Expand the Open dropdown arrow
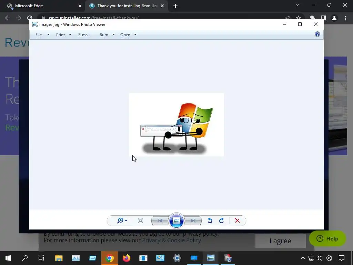Image resolution: width=353 pixels, height=265 pixels. (135, 35)
